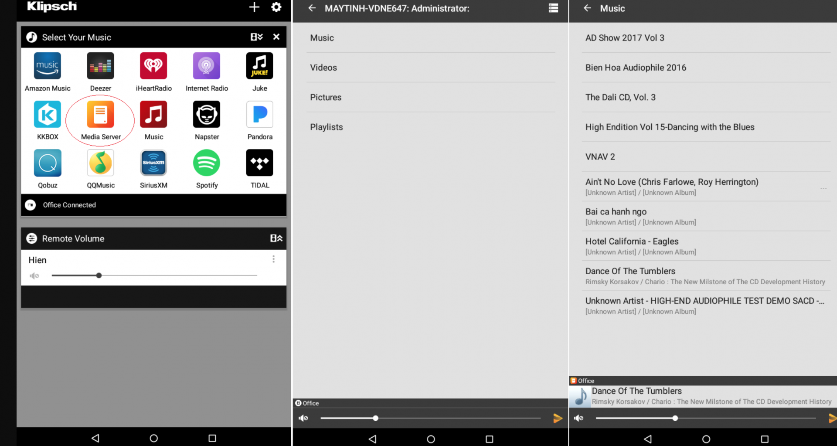The height and width of the screenshot is (446, 837).
Task: Open High Endition Vol 15 folder
Action: 706,127
